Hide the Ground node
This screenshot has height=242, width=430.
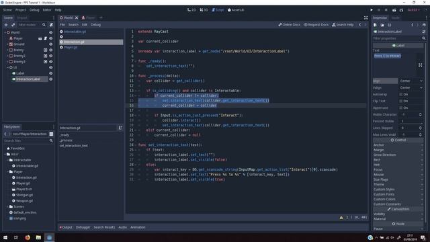click(x=51, y=44)
